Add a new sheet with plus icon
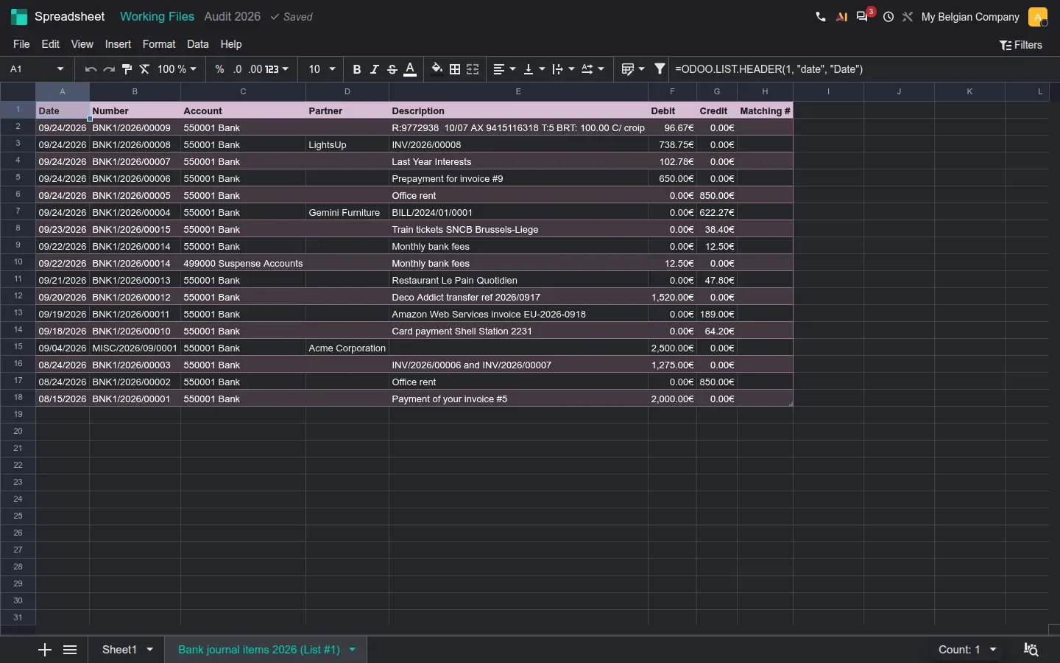This screenshot has height=663, width=1060. pos(45,650)
